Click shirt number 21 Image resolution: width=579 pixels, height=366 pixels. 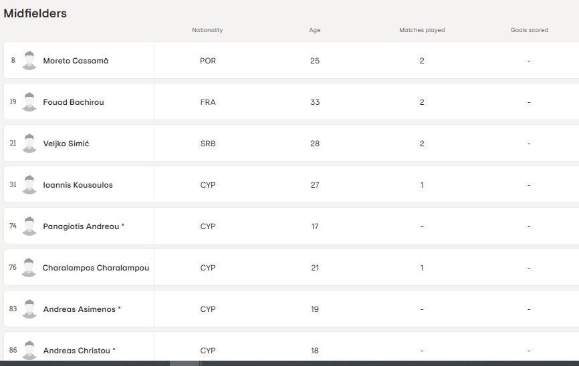(13, 143)
